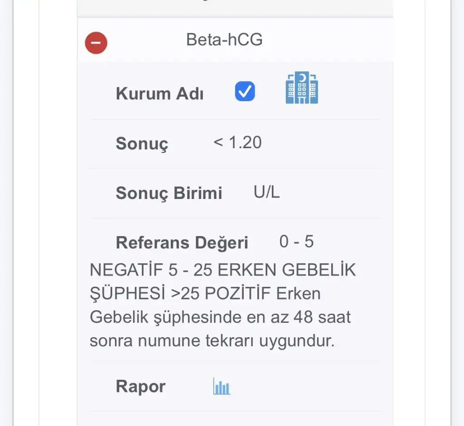
Task: Select the result value < 1.20
Action: pos(237,143)
